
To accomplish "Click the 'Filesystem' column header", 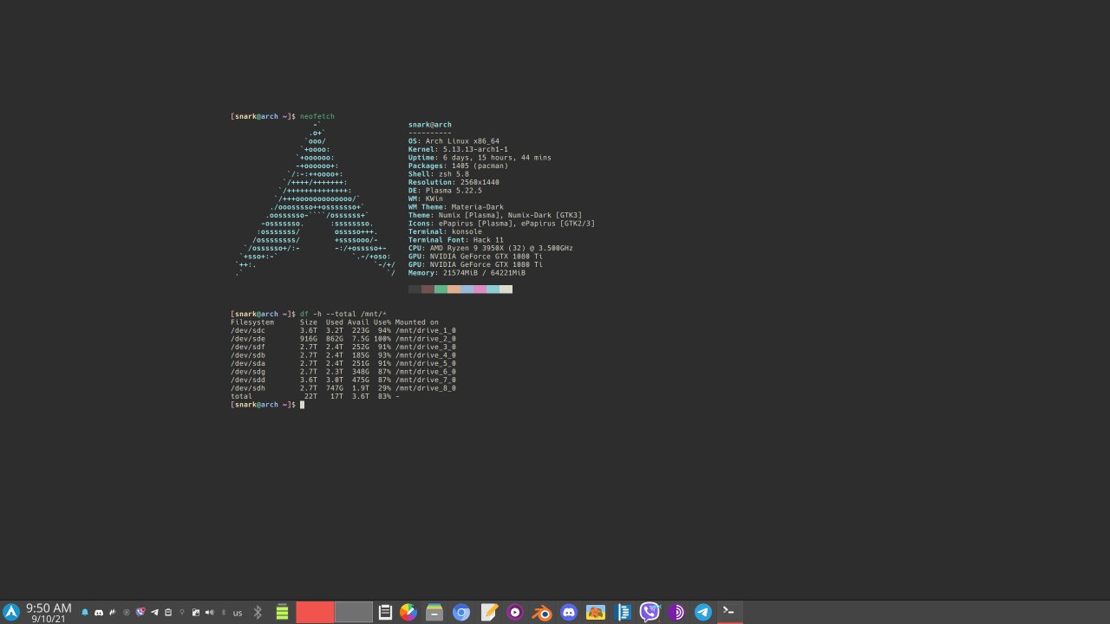I will point(252,322).
